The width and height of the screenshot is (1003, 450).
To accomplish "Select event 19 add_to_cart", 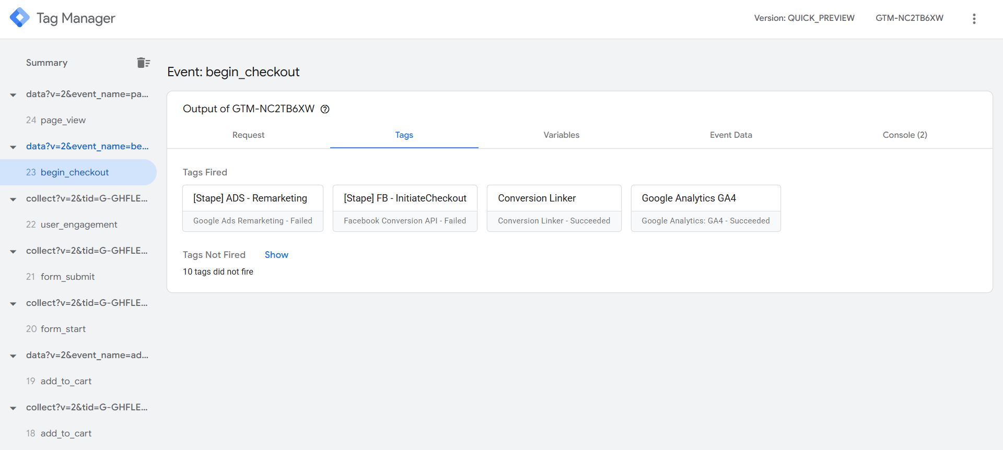I will [78, 381].
